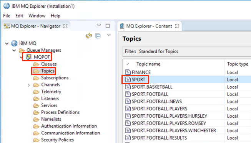This screenshot has height=143, width=251.
Task: Select the Communication Information folder
Action: point(70,133)
